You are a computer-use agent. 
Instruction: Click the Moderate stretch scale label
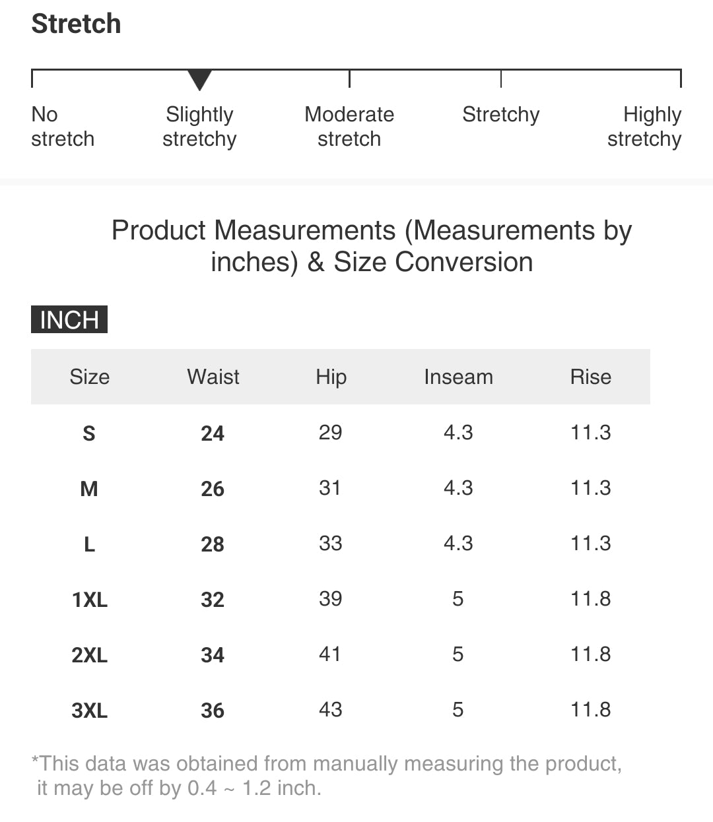(349, 127)
